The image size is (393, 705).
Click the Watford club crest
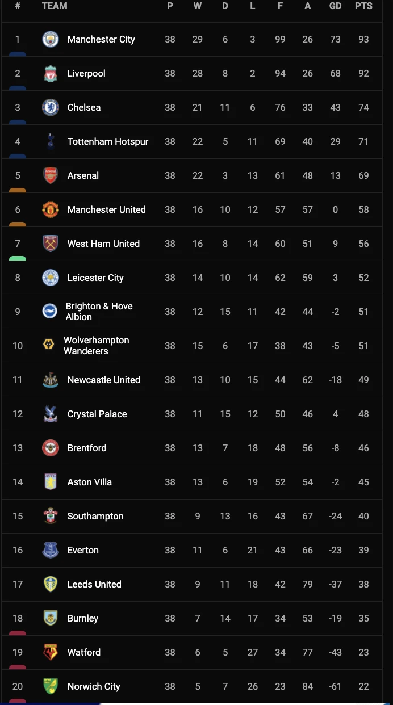click(51, 652)
